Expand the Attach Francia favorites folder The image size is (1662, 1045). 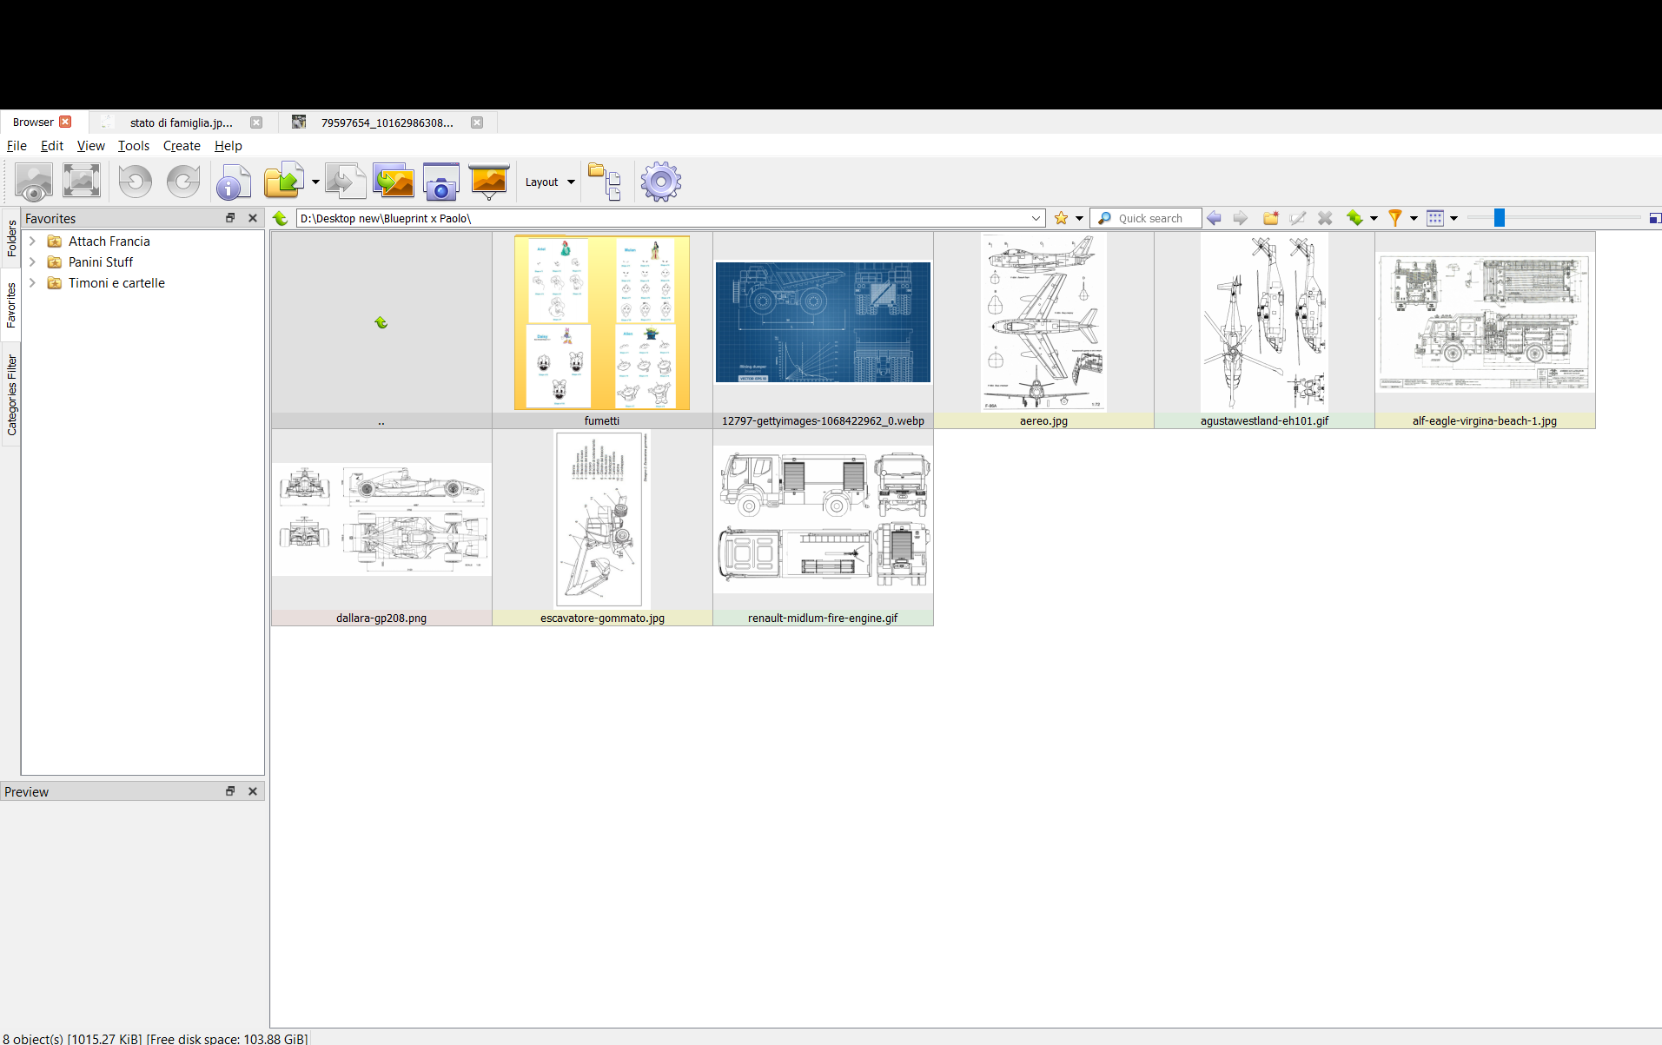32,241
